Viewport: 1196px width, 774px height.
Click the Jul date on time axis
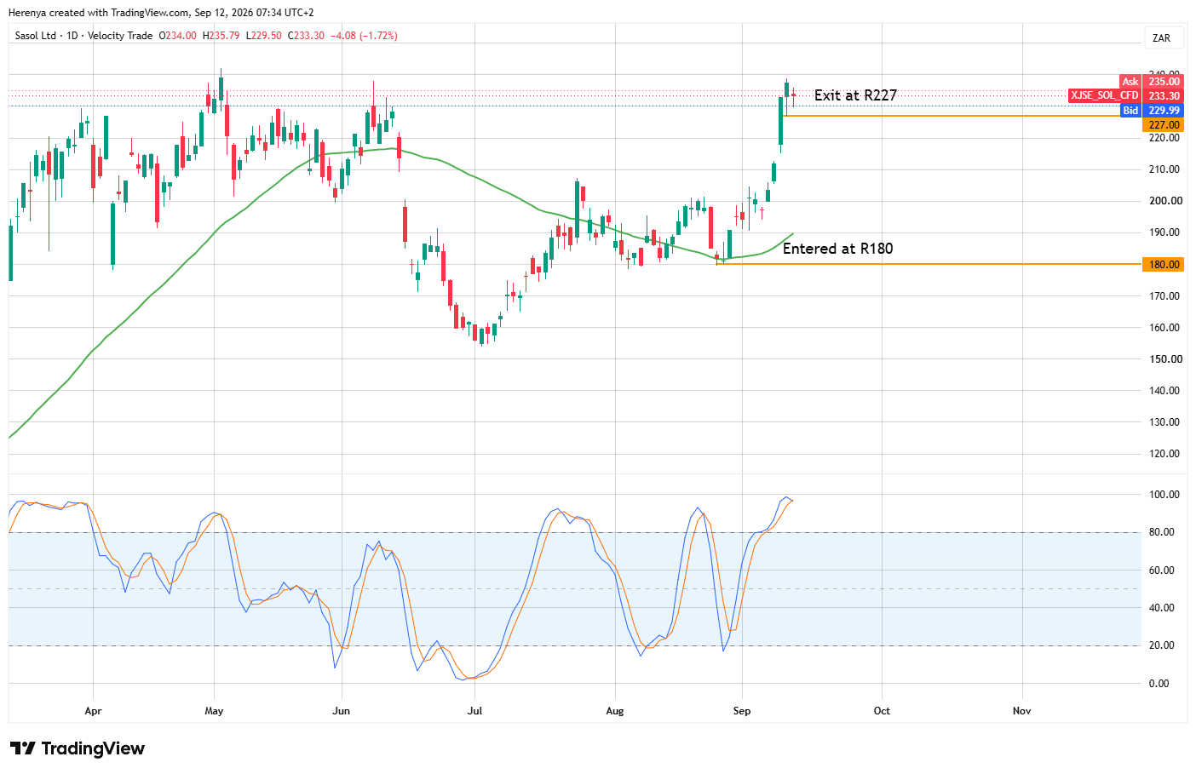coord(474,710)
